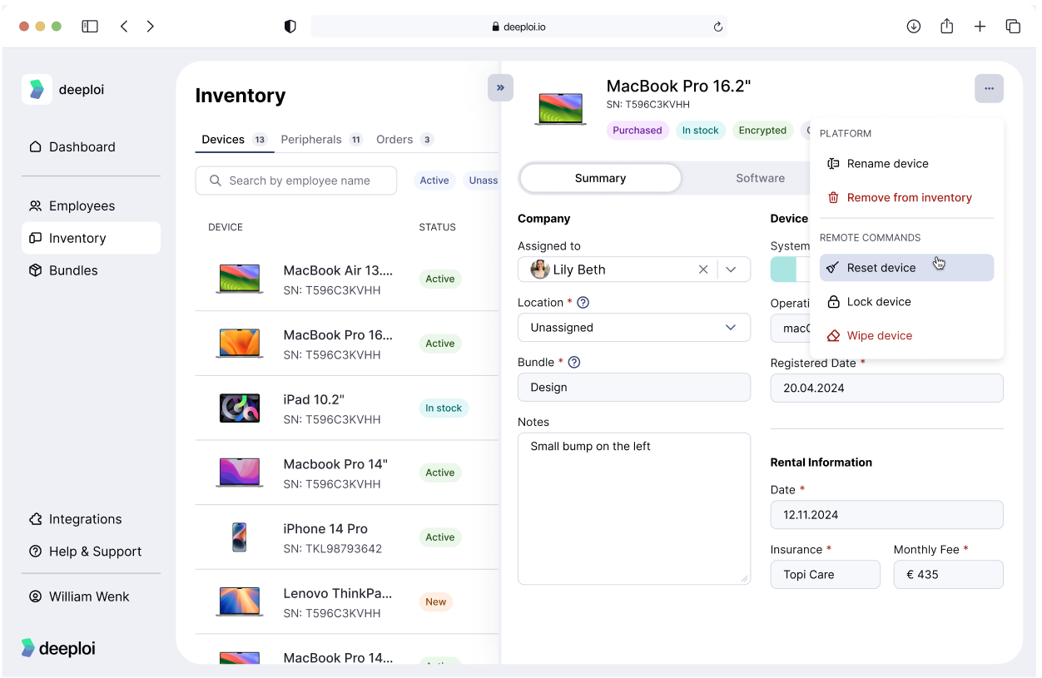This screenshot has width=1042, height=678.
Task: Open the Location Unassigned dropdown
Action: coord(634,328)
